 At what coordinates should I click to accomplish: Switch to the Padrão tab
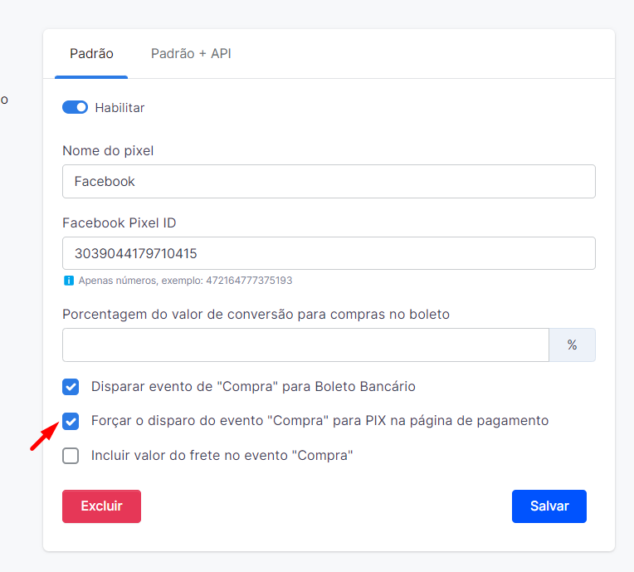point(91,54)
